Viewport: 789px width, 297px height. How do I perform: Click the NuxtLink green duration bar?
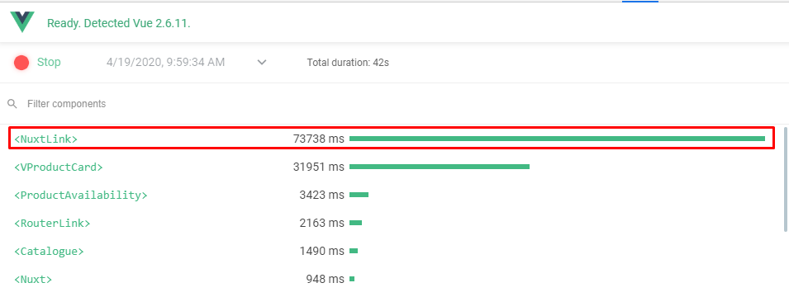point(557,139)
